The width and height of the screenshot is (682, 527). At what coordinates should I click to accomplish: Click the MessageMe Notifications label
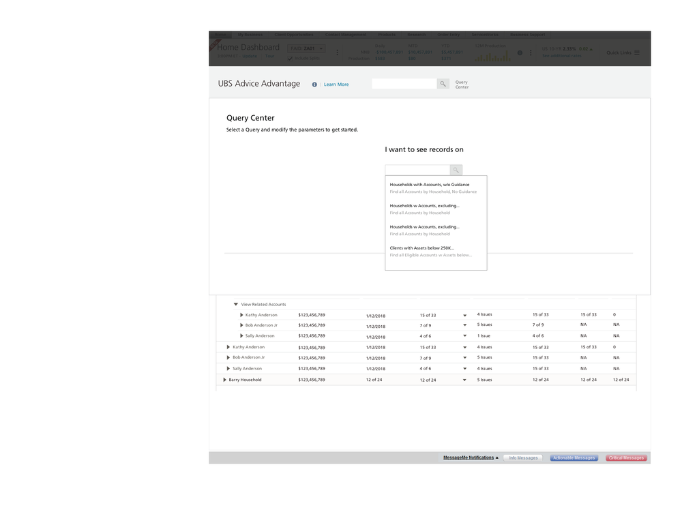point(469,457)
